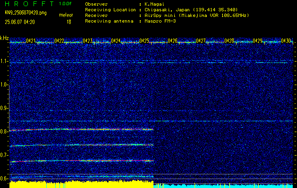Image resolution: width=297 pixels, height=188 pixels.
Task: Click the Receiver field label
Action: (96, 15)
